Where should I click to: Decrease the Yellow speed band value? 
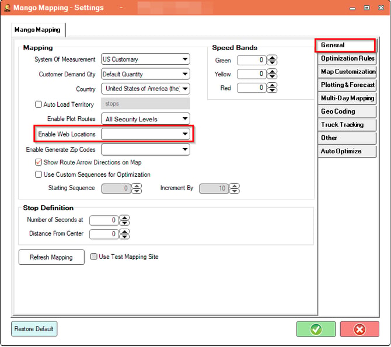[x=272, y=76]
